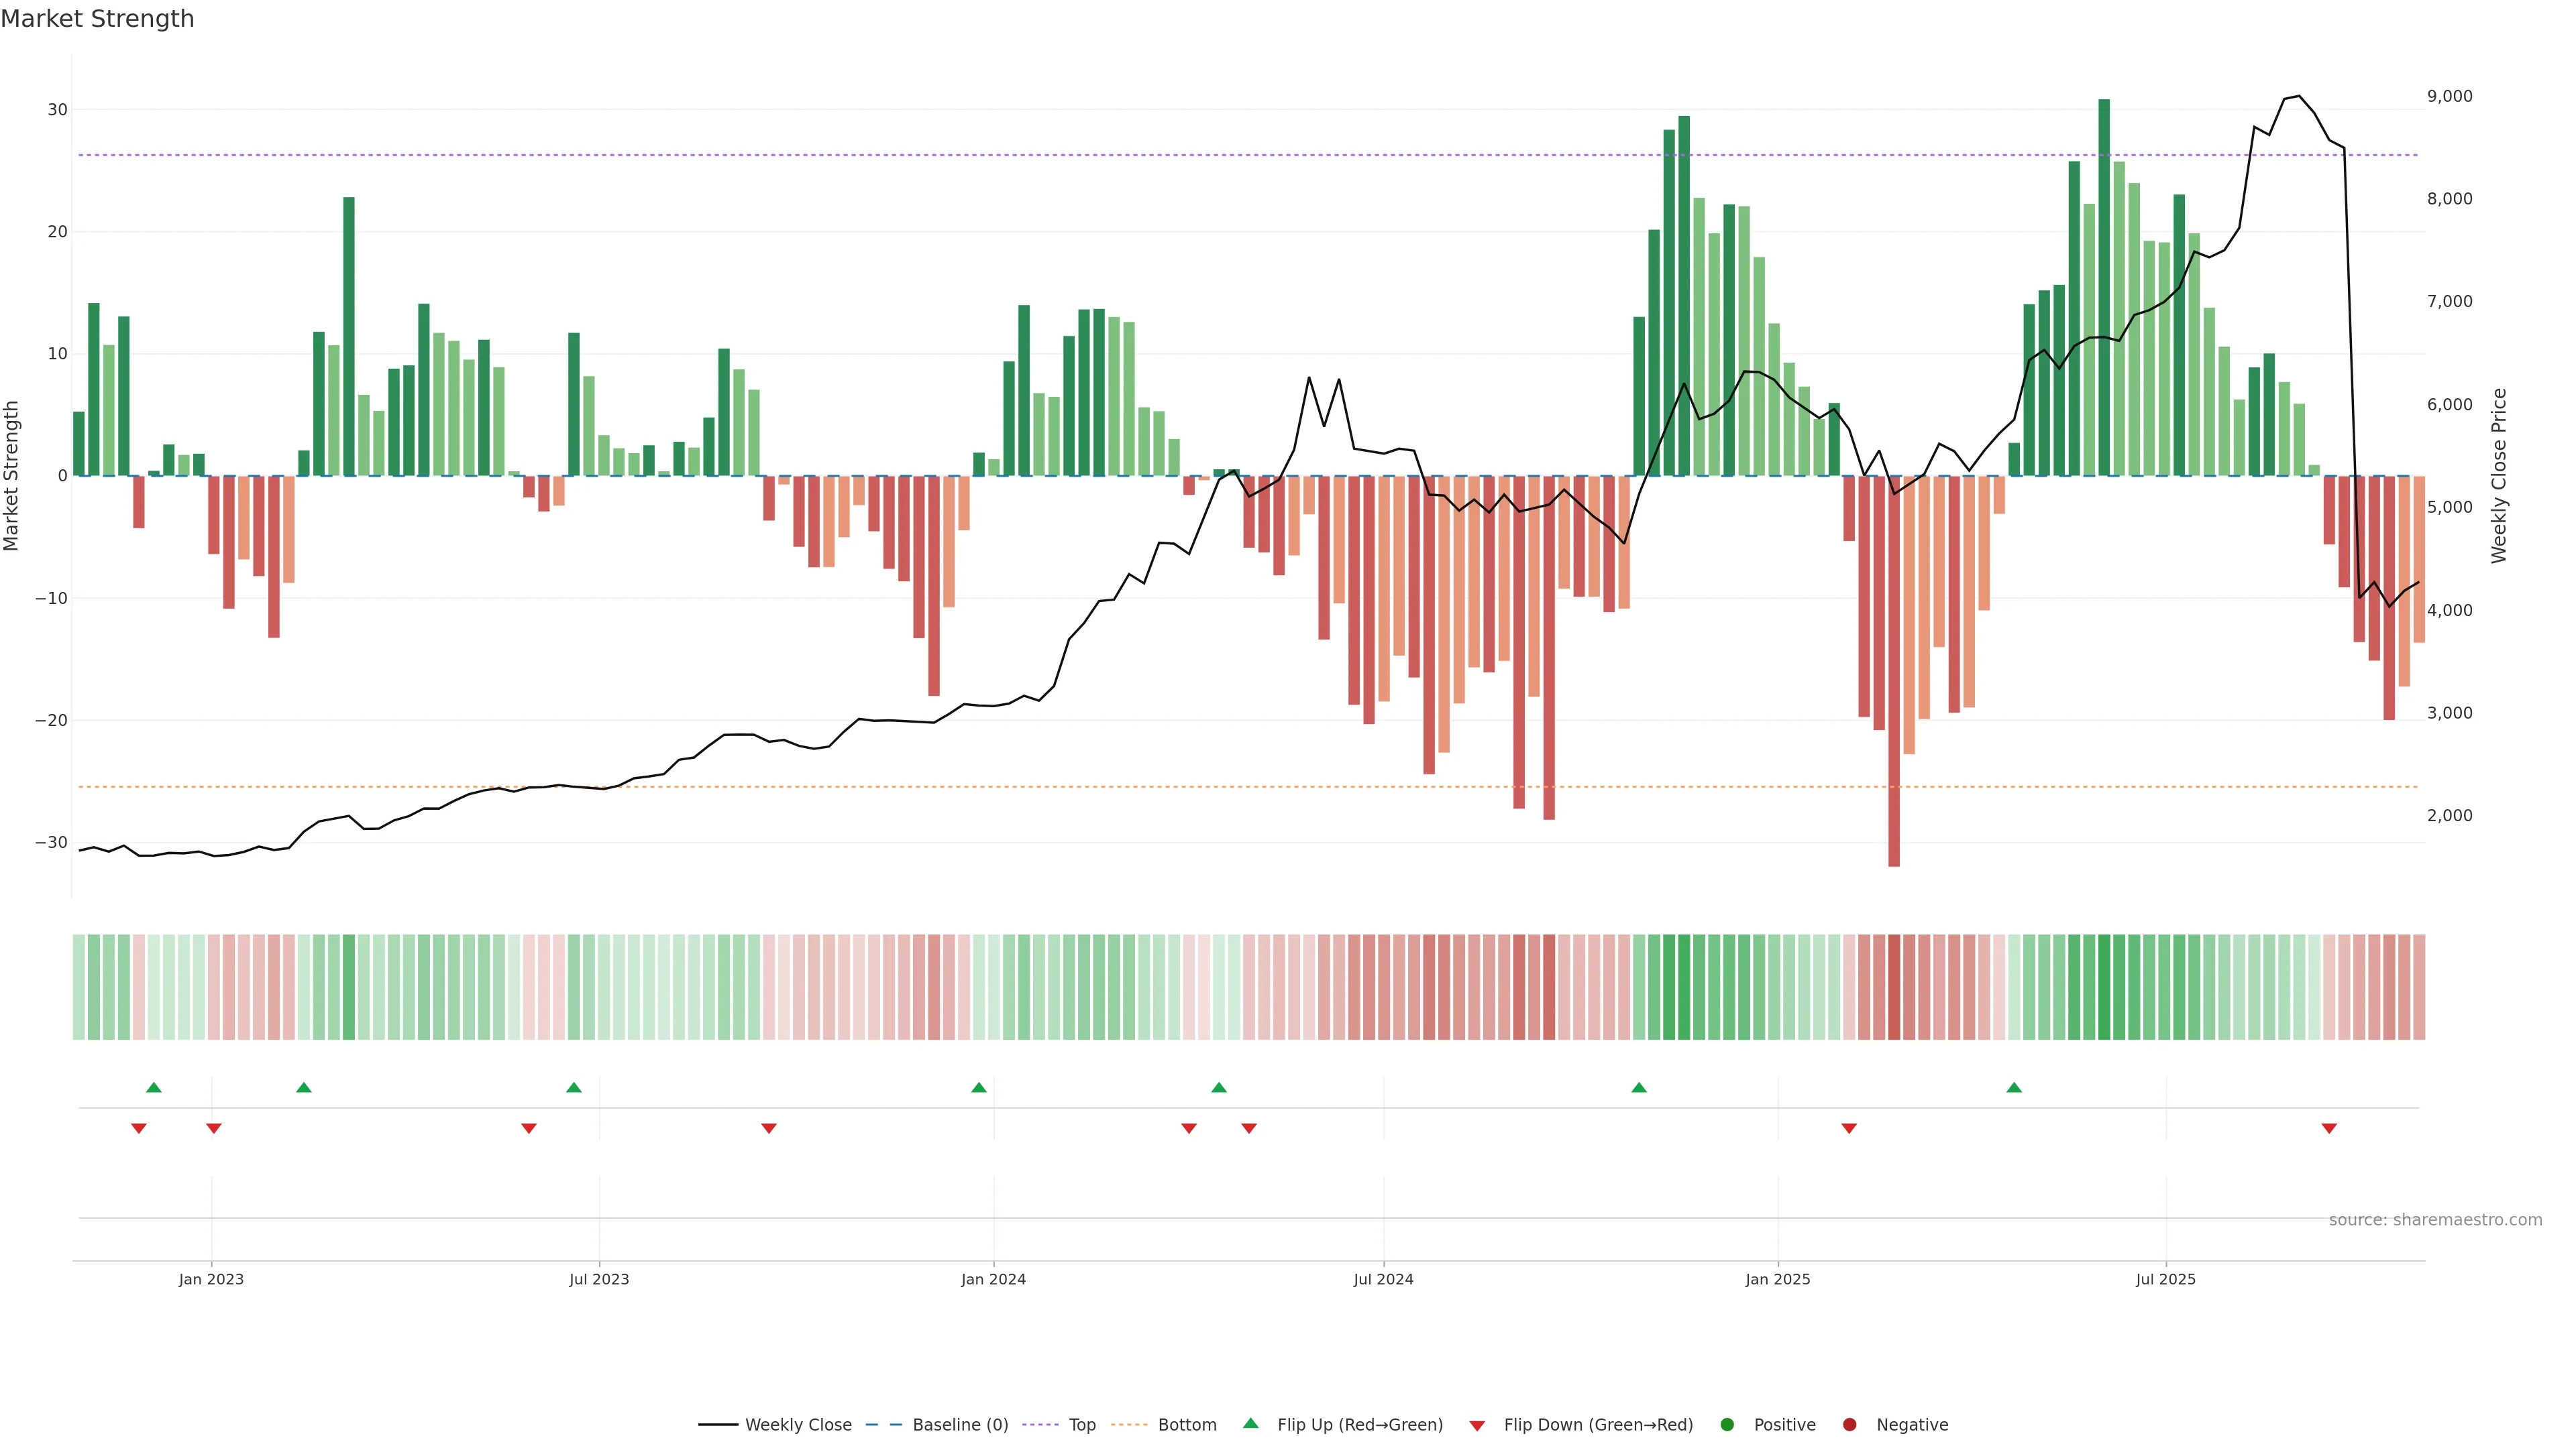Click the Market Strength chart title
Image resolution: width=2576 pixels, height=1448 pixels.
pyautogui.click(x=97, y=19)
